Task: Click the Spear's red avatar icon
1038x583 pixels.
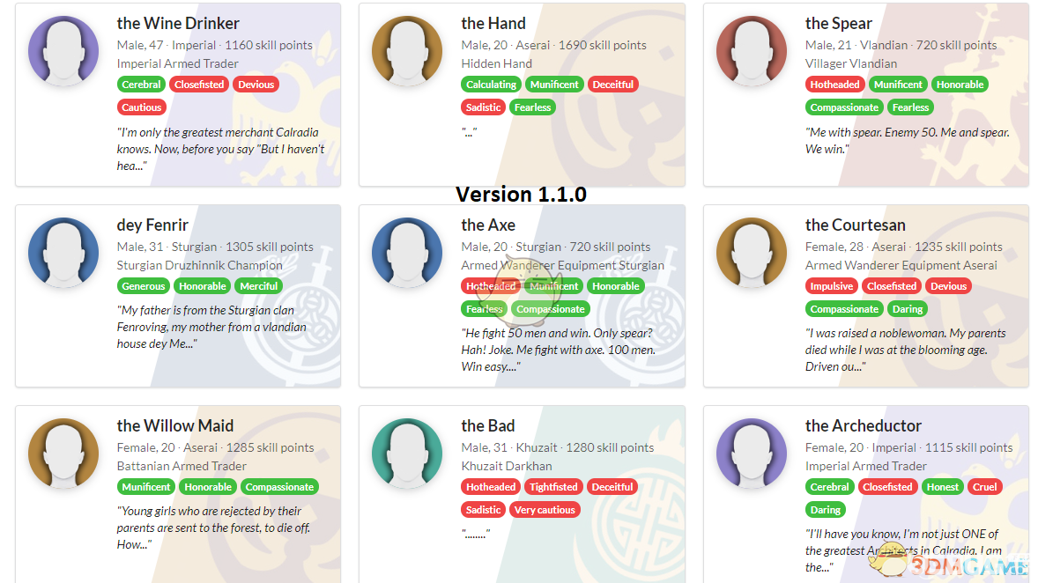Action: tap(751, 51)
